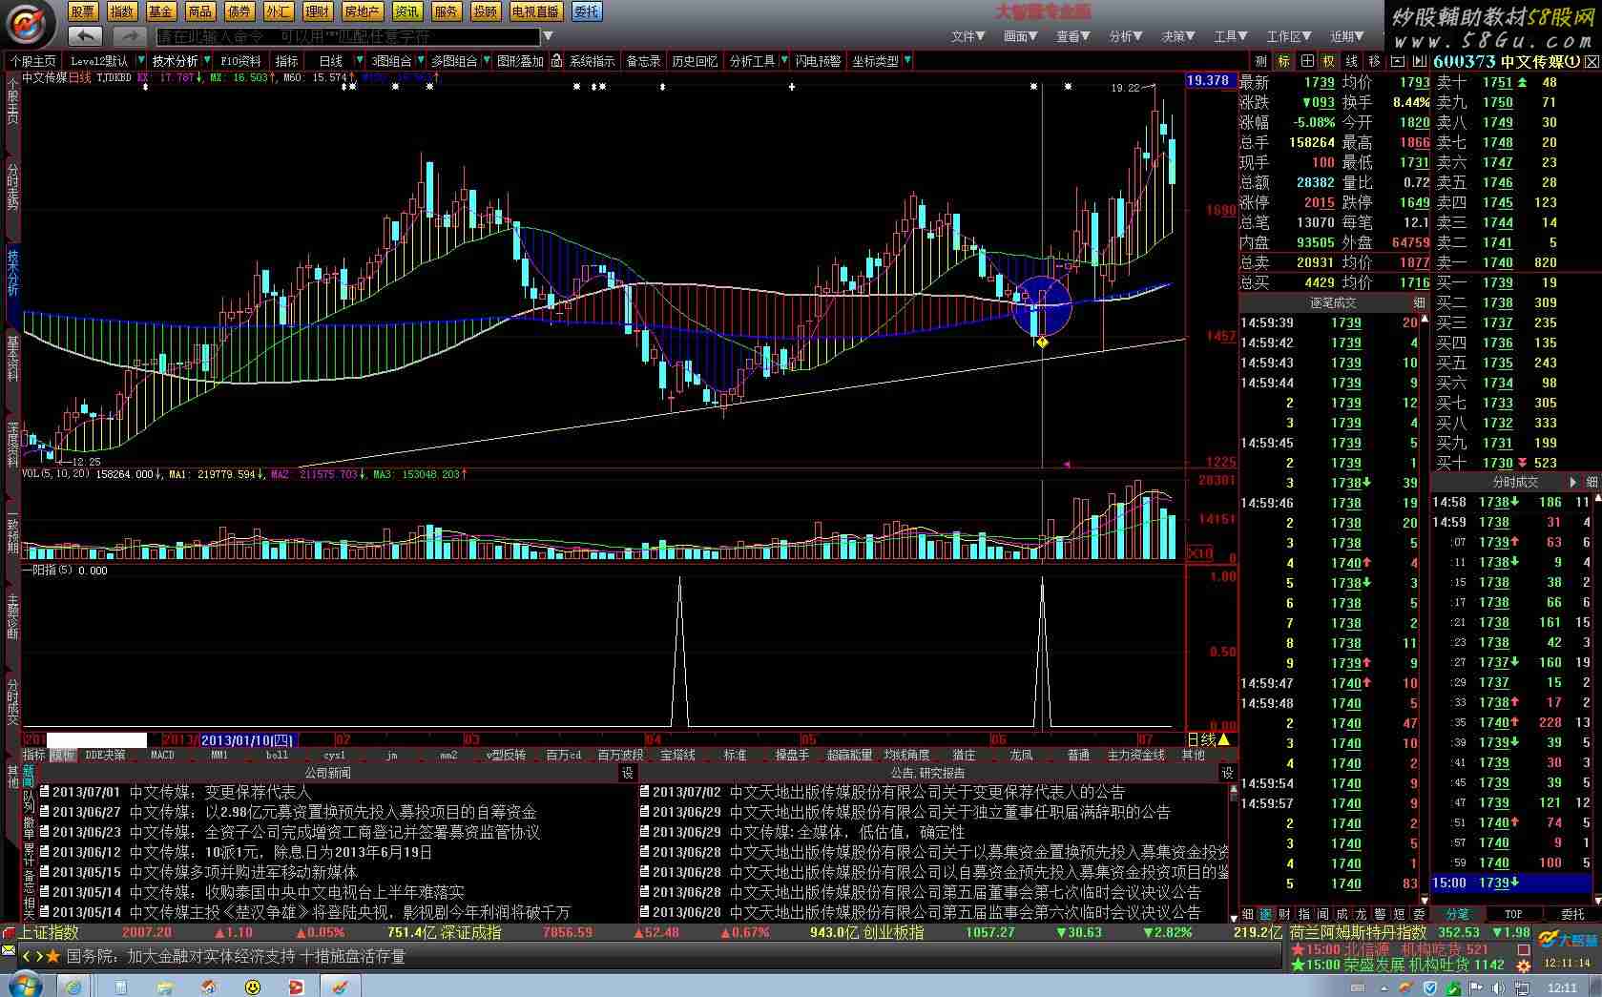Image resolution: width=1602 pixels, height=997 pixels.
Task: Click the lock icon beside 图形叠加
Action: (555, 61)
